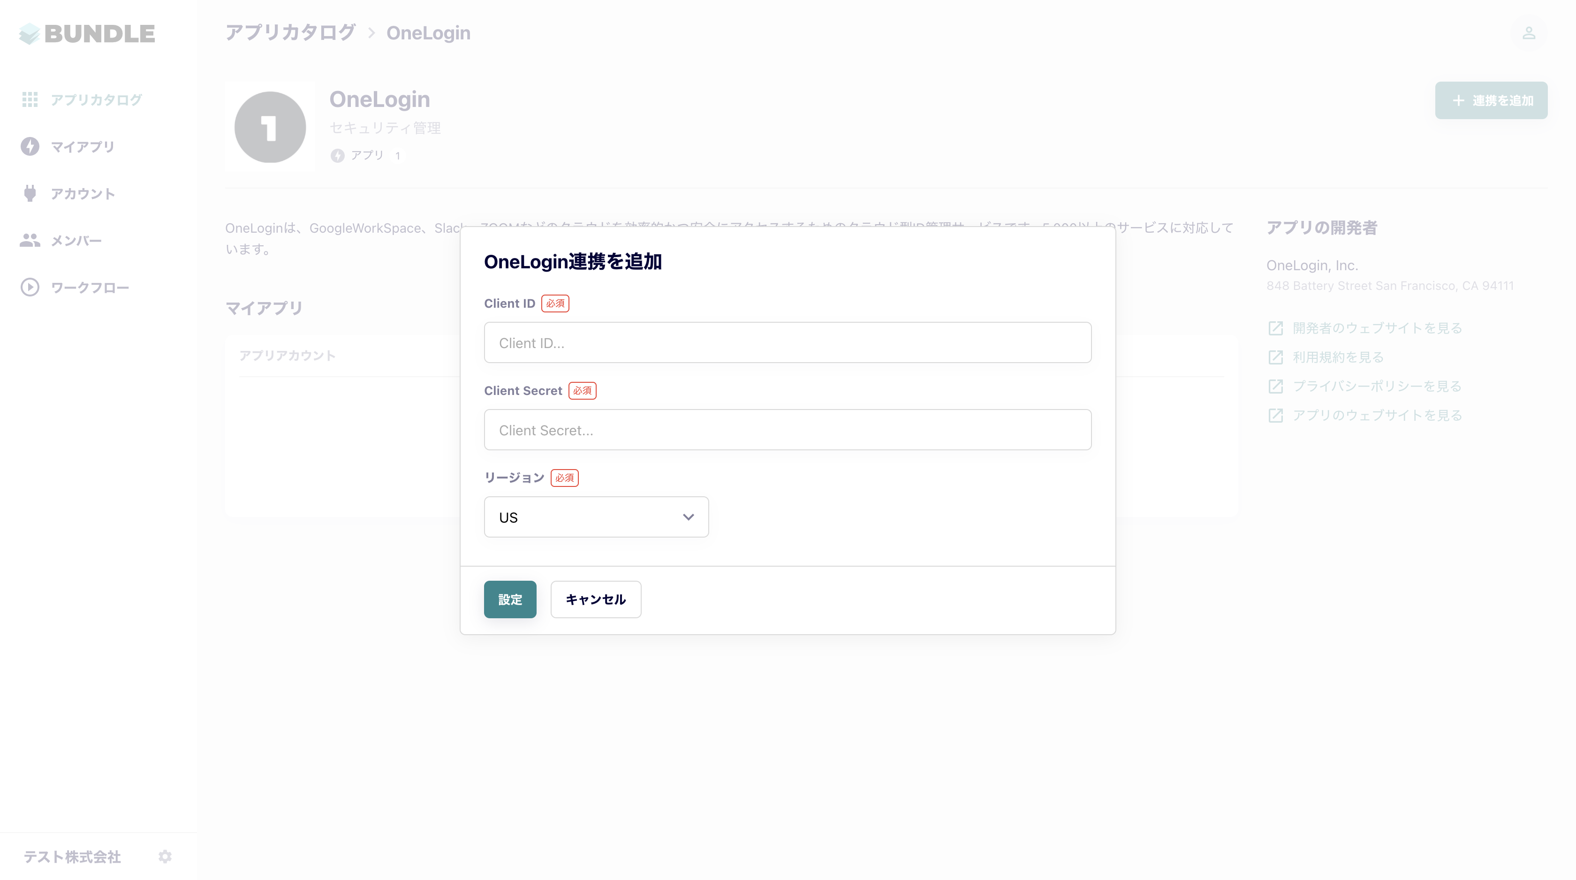Click the 必須 badge next to Client ID

tap(555, 303)
